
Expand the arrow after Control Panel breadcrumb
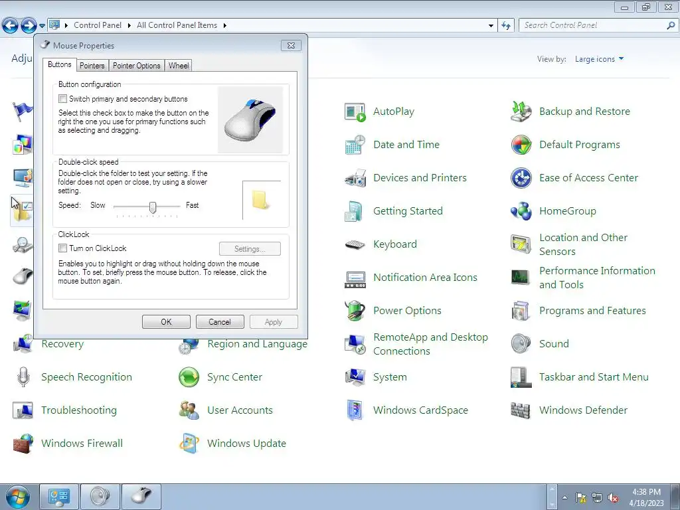pyautogui.click(x=129, y=26)
